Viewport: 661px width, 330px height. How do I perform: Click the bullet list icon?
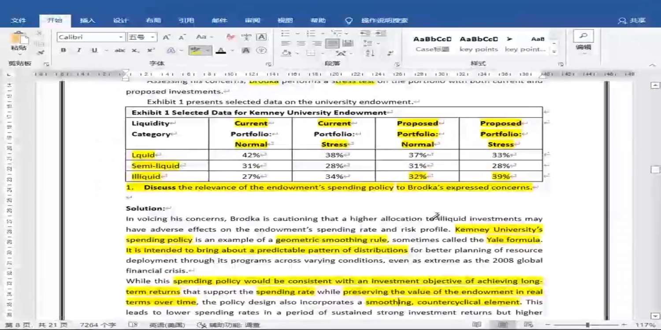[286, 34]
